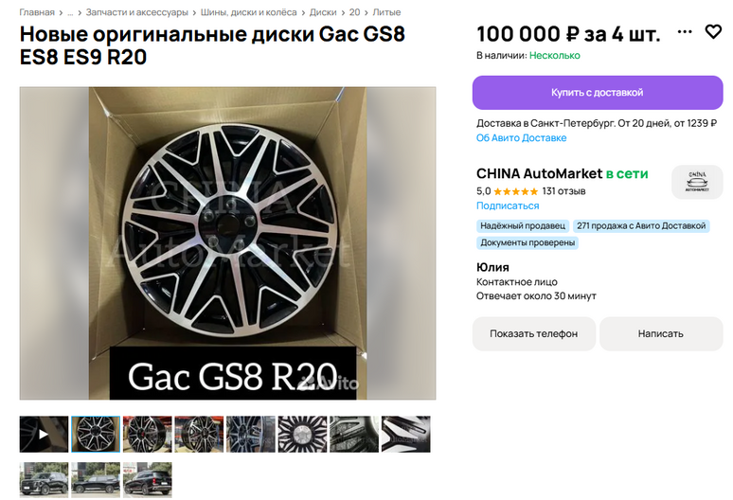Click Написать button to message seller

pyautogui.click(x=661, y=333)
